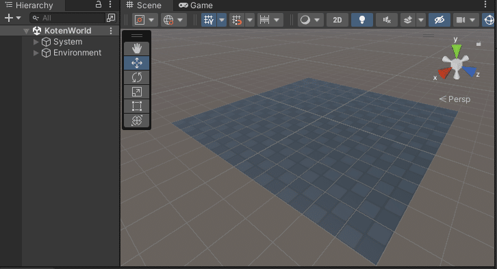497x269 pixels.
Task: Click the green Y axis gizmo cone
Action: (x=457, y=51)
